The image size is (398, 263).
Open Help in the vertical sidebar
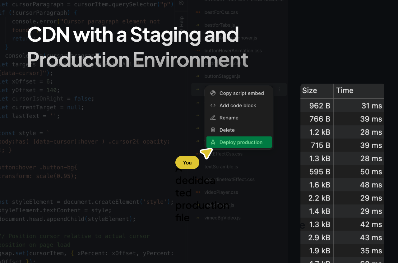[182, 22]
